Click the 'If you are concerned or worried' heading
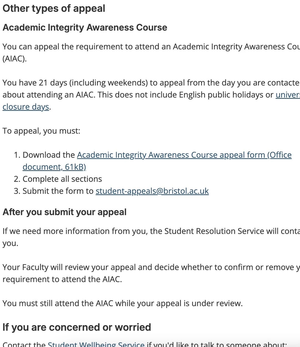 click(77, 327)
